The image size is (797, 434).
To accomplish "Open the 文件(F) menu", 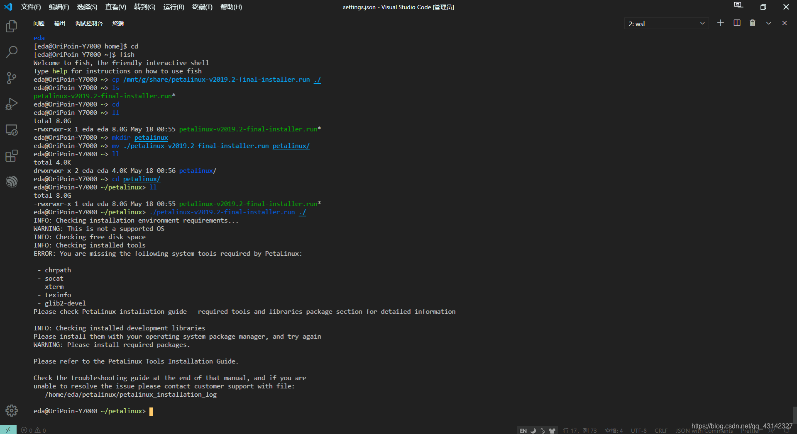I will [x=30, y=7].
